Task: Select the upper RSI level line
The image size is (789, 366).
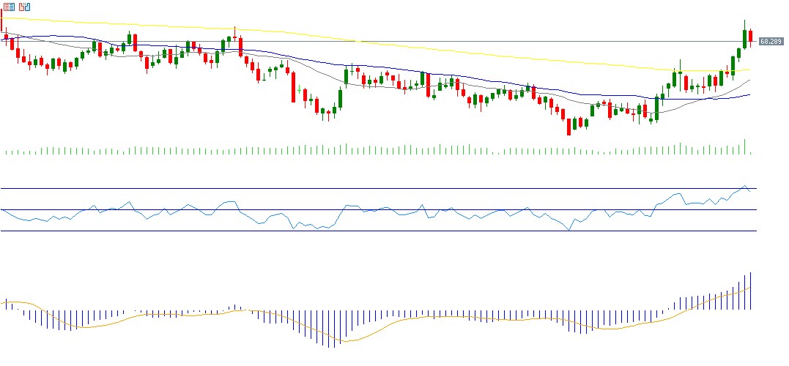Action: 366,189
